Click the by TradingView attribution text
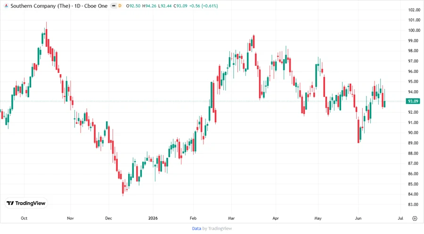Screen dimensions: 424x234 217,229
